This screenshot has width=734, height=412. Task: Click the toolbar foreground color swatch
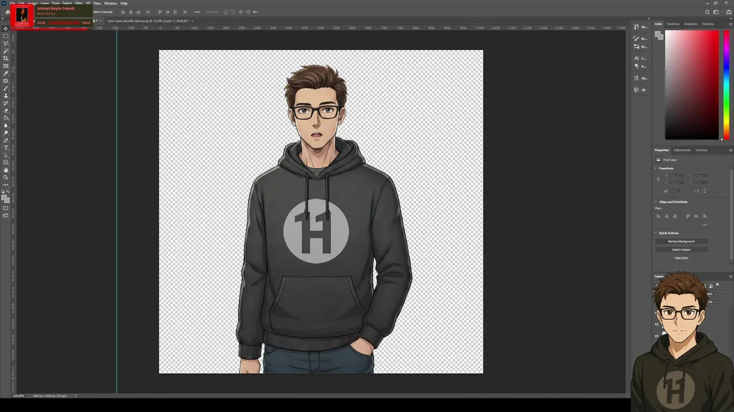(5, 197)
